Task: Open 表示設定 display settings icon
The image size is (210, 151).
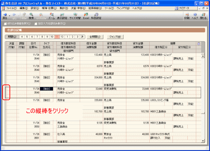Action: [62, 14]
